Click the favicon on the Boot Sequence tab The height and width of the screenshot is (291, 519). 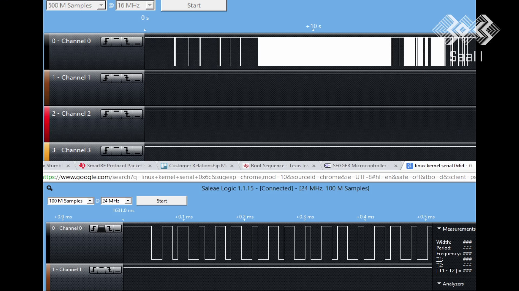click(x=246, y=166)
